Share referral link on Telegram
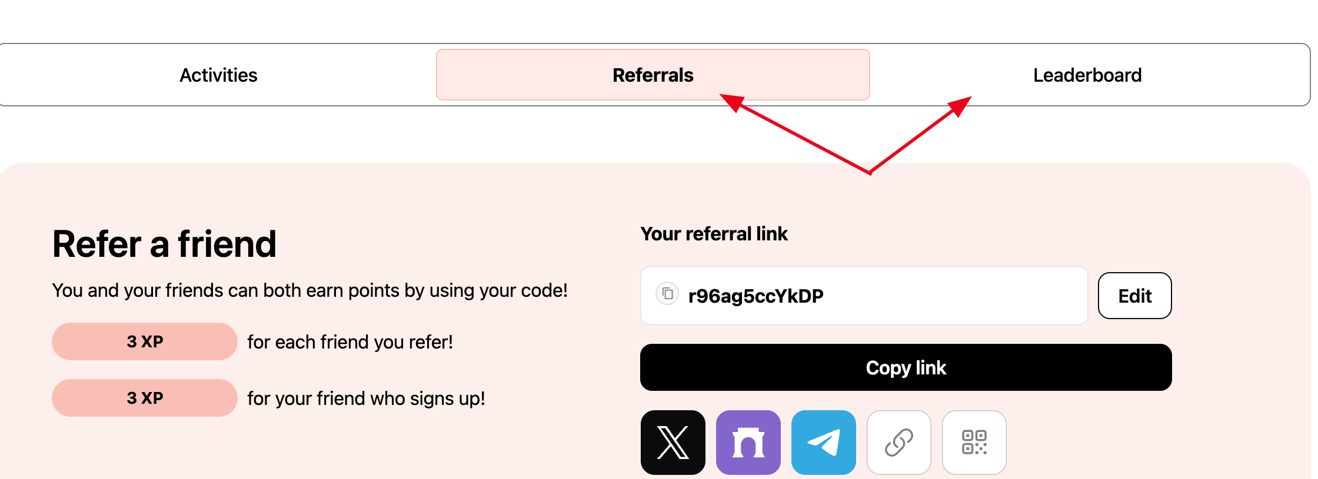1318x479 pixels. [x=823, y=443]
